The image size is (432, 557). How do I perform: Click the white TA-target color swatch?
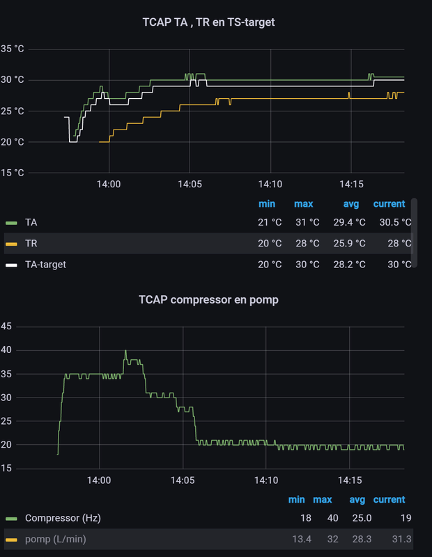pyautogui.click(x=11, y=265)
